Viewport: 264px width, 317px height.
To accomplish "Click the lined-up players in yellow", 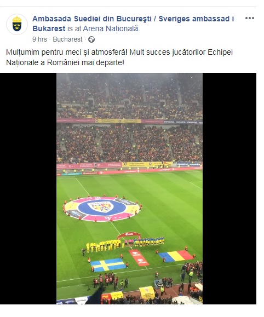I will click(105, 245).
